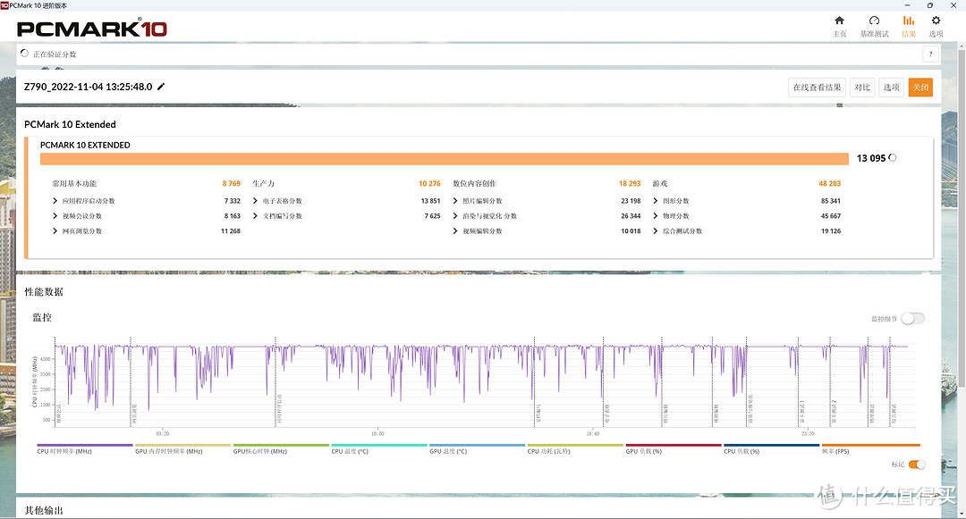Select the CPU temperature legend swatch
966x519 pixels.
pos(379,445)
